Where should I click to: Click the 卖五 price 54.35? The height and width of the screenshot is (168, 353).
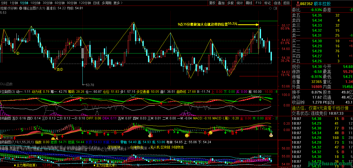317,15
